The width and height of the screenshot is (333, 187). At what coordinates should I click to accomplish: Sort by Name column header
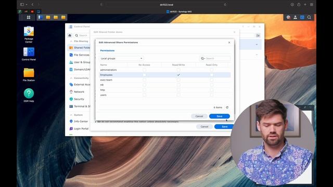[x=104, y=65]
